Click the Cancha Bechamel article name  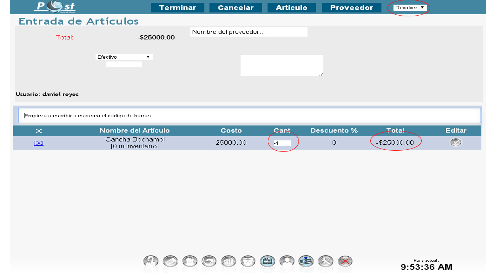(135, 139)
